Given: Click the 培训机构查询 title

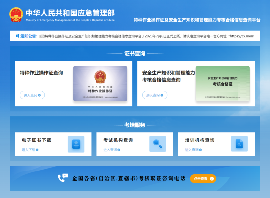Looking at the screenshot, I should click(200, 140).
